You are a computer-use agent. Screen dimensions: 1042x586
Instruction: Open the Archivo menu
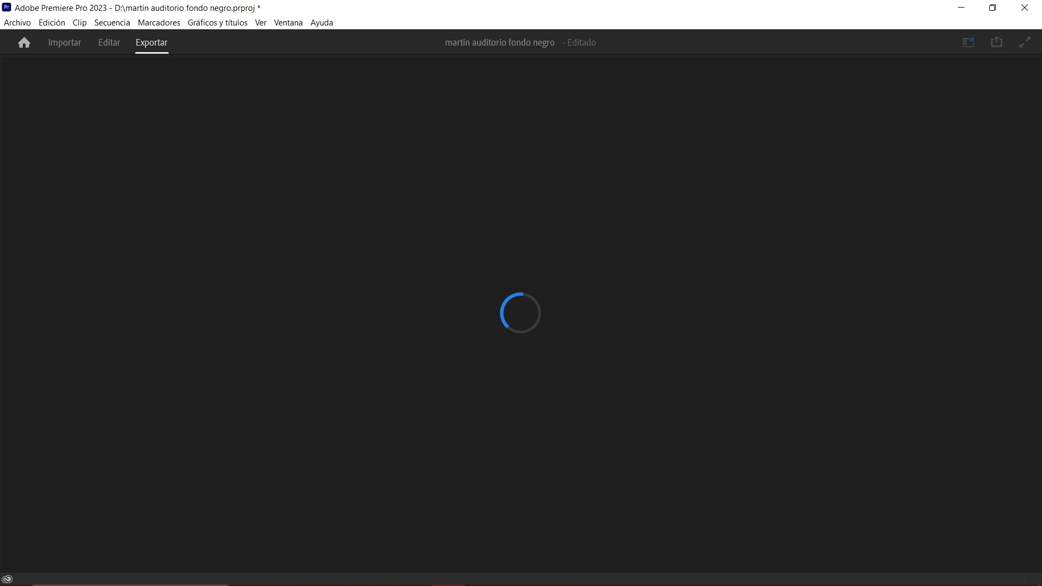pos(17,23)
